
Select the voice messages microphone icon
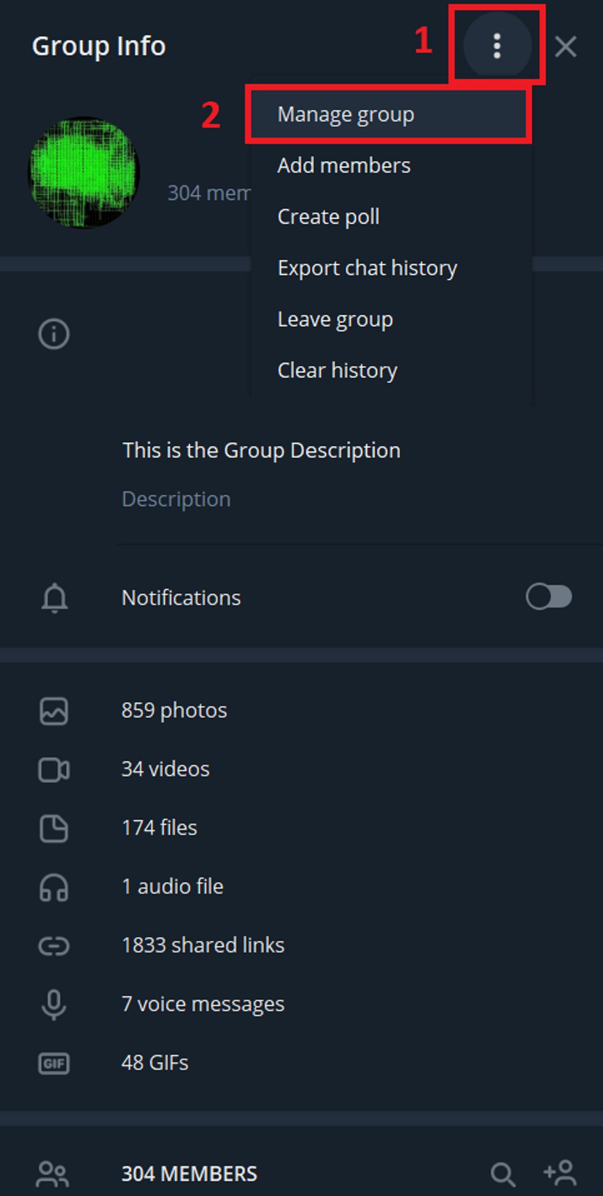click(x=54, y=1004)
